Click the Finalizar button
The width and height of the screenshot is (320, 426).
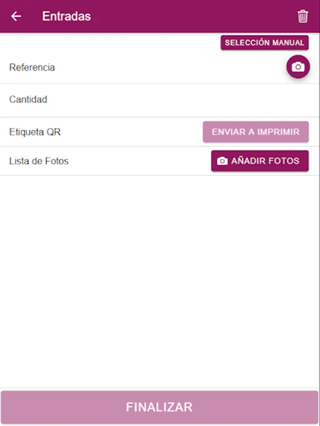tap(160, 407)
